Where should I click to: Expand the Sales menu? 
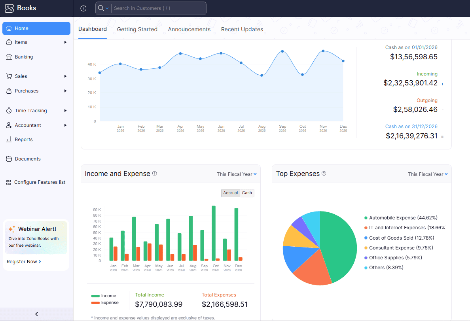[x=22, y=76]
